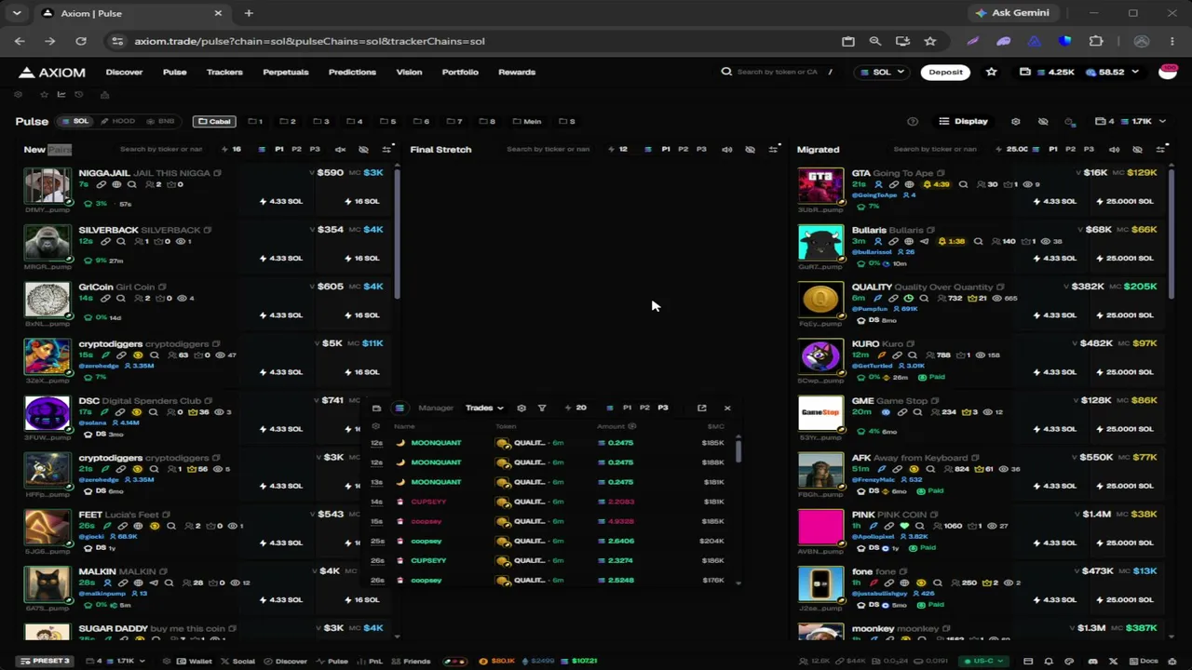Click the trades panel scrollbar thumb
The image size is (1192, 670).
pos(738,450)
